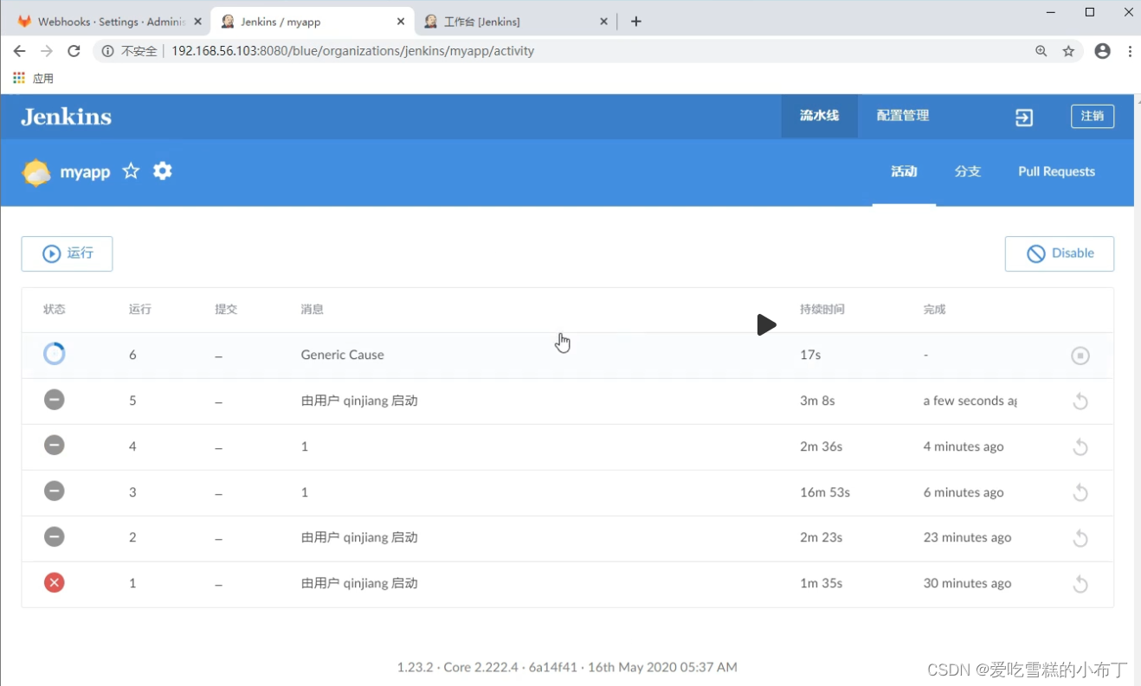This screenshot has height=686, width=1141.
Task: Rerun run 5 with replay icon
Action: [x=1080, y=401]
